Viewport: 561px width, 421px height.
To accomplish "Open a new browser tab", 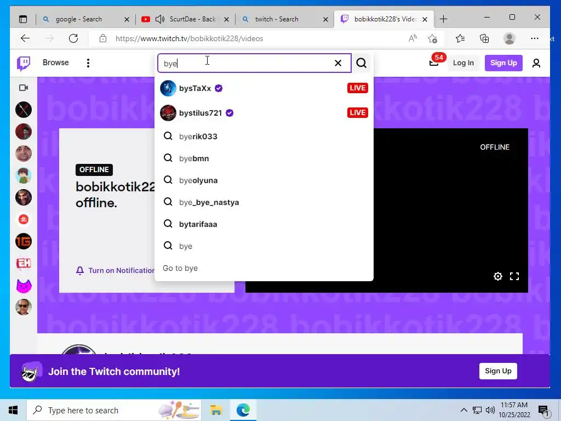I will pos(443,19).
